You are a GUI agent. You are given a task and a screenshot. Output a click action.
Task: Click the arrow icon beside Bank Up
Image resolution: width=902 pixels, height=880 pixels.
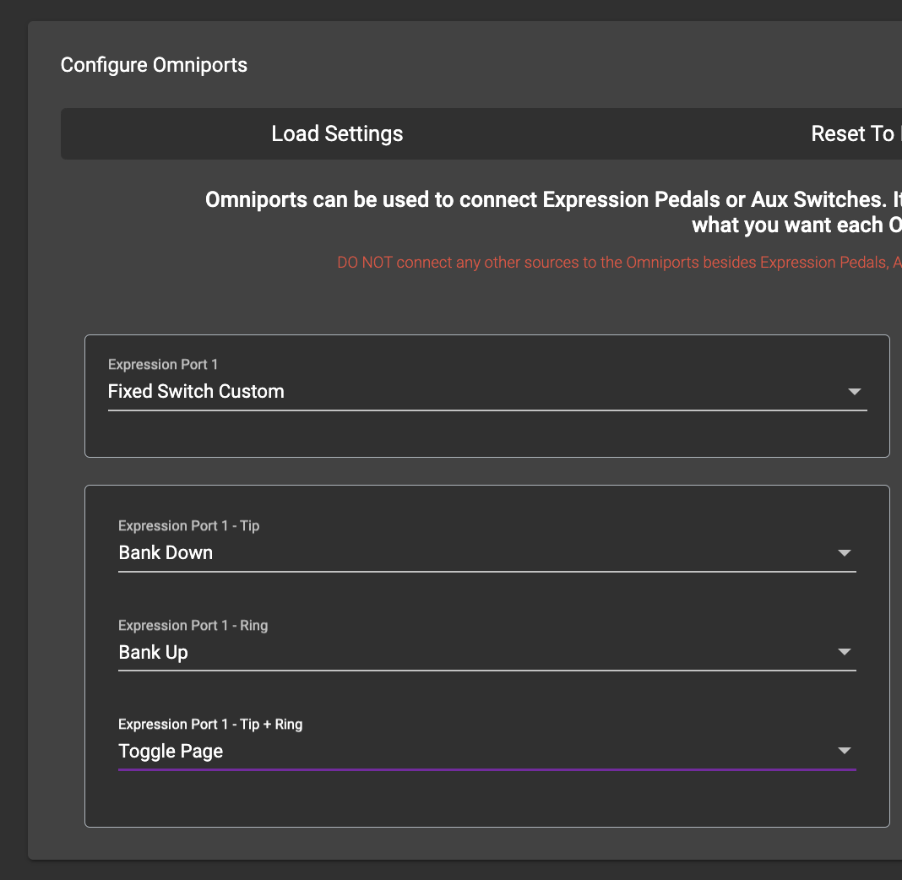coord(843,652)
